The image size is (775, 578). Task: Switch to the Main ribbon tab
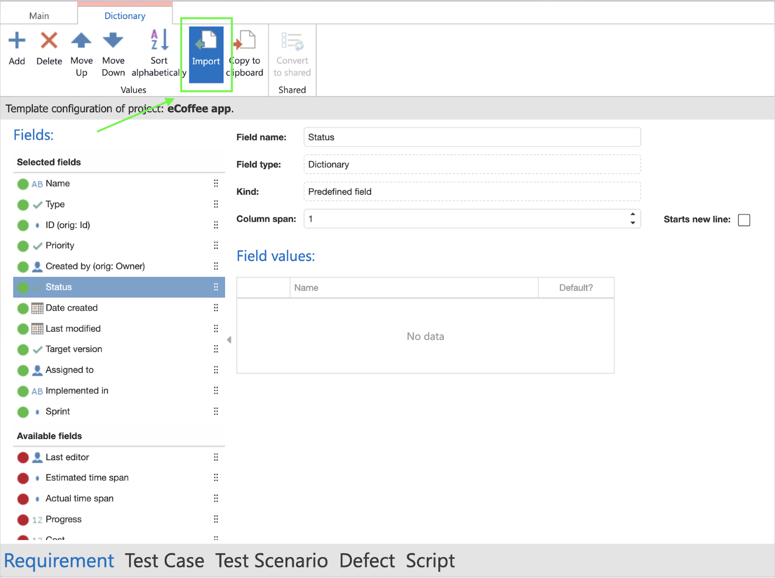pos(39,16)
